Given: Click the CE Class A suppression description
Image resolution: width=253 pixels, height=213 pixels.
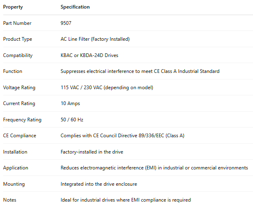Looking at the screenshot, I should (x=140, y=71).
